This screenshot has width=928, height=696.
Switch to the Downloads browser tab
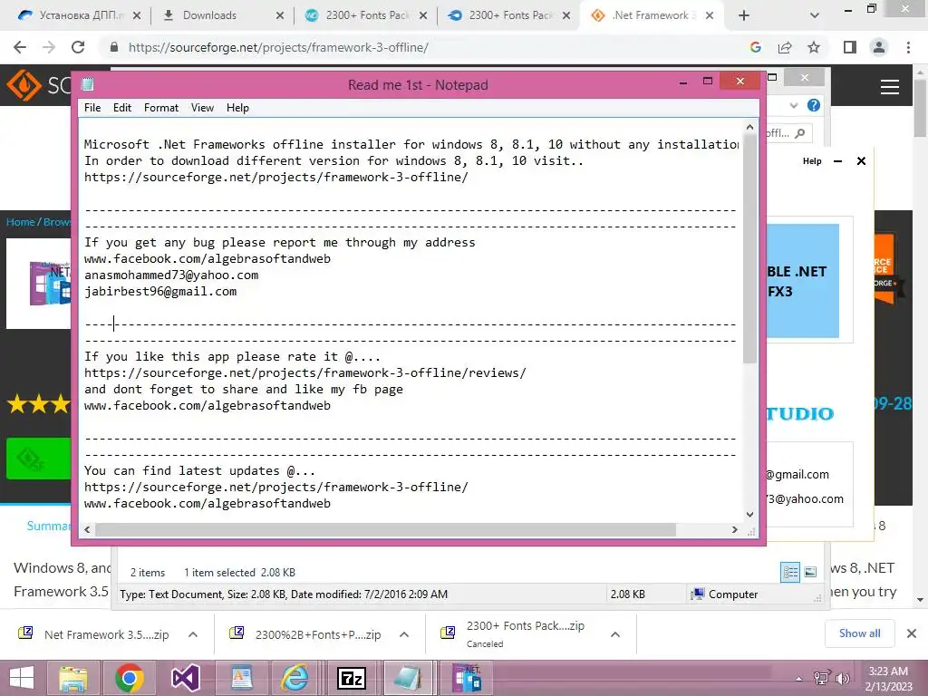click(209, 15)
